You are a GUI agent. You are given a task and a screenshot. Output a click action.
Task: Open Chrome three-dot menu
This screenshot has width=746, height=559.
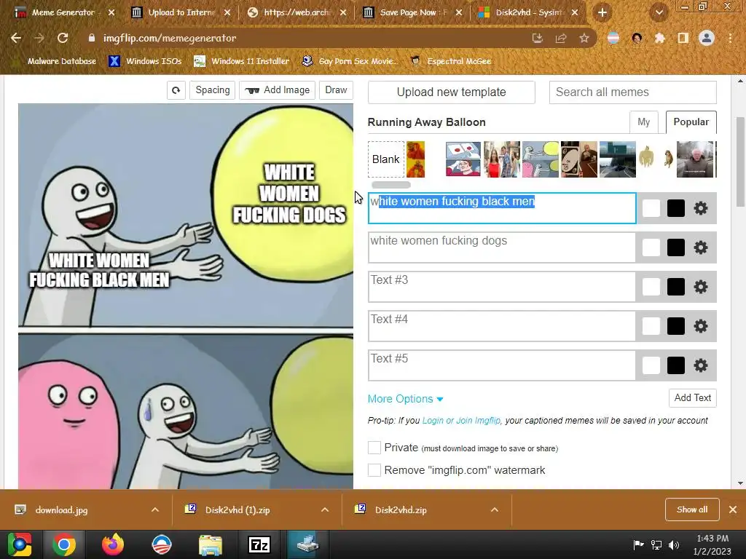tap(730, 38)
